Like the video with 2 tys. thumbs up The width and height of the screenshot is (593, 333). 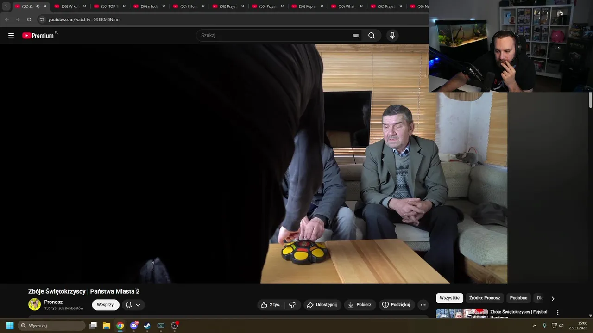(270, 305)
